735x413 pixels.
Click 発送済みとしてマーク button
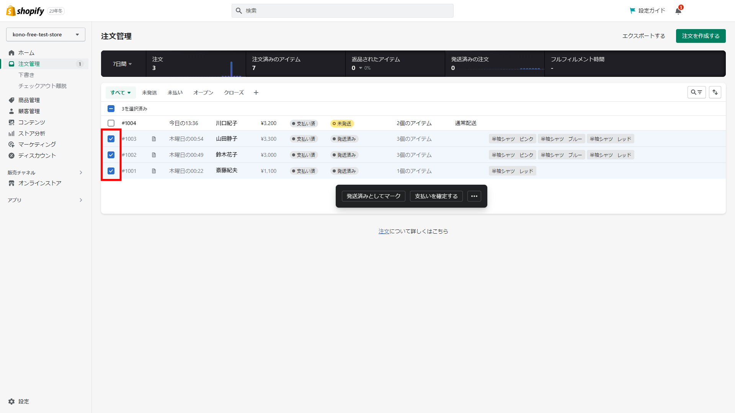[x=373, y=196]
